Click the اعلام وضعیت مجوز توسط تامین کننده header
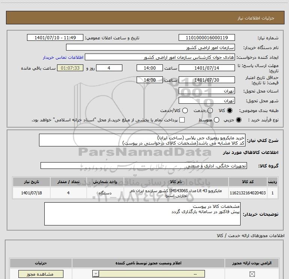Screen dimensions: 289x279 [148, 263]
